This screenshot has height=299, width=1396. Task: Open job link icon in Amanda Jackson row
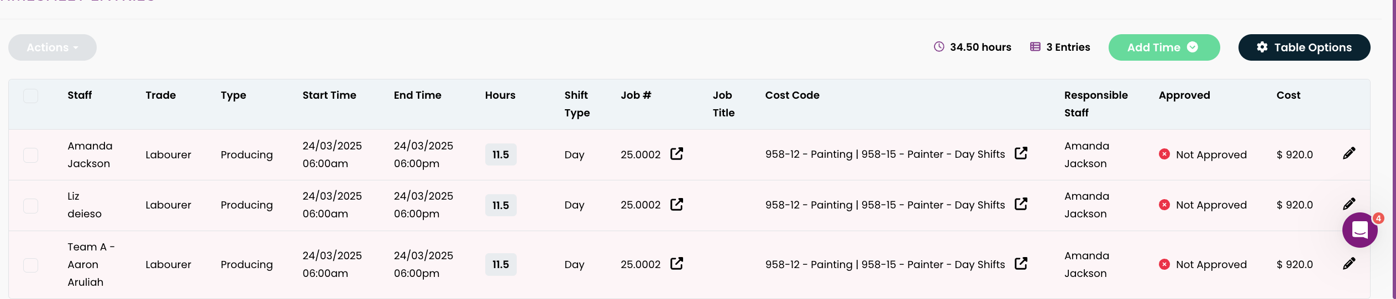point(676,154)
